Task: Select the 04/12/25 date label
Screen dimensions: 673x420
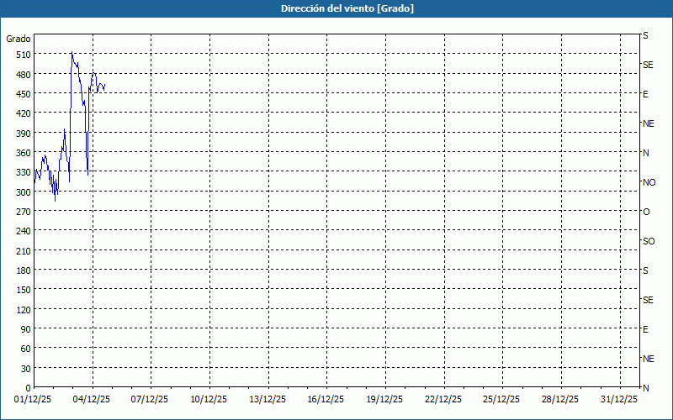Action: coord(92,400)
